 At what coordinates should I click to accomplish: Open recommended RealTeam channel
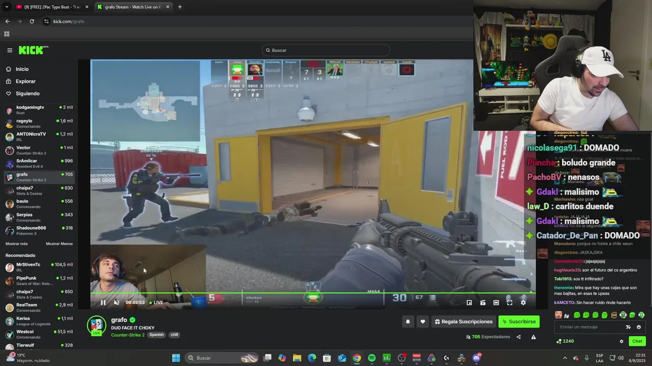39,307
